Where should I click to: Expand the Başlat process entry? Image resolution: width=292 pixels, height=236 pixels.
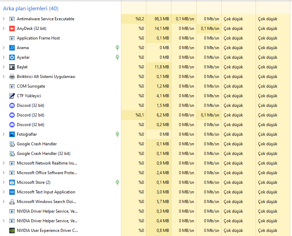pos(4,67)
